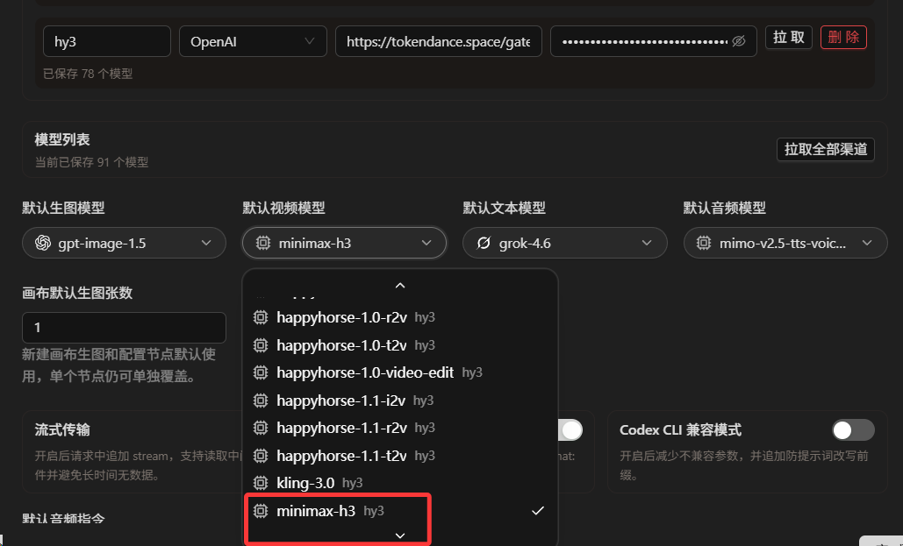Select minimax-h3 video model option
Screen dimensions: 903x546
click(x=400, y=511)
